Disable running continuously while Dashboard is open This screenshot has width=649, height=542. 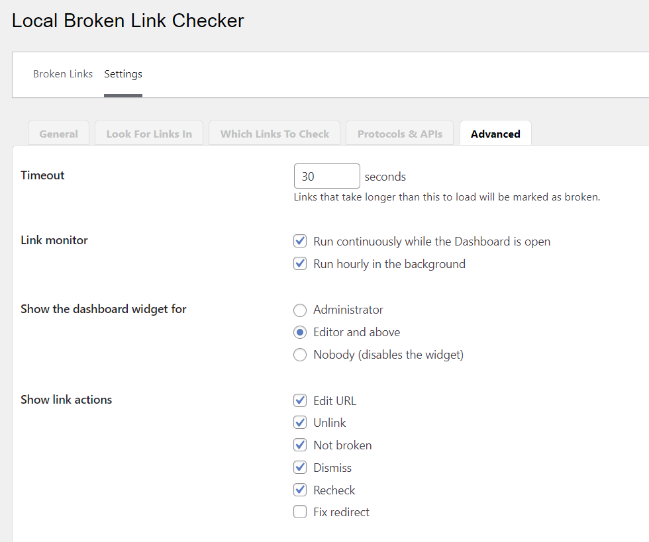tap(300, 241)
